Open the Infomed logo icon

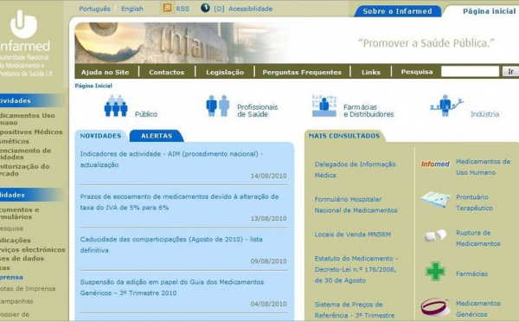[435, 164]
